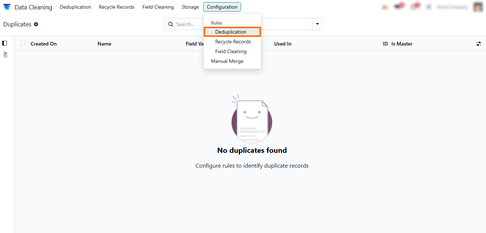Focus the Search input field

pyautogui.click(x=188, y=24)
